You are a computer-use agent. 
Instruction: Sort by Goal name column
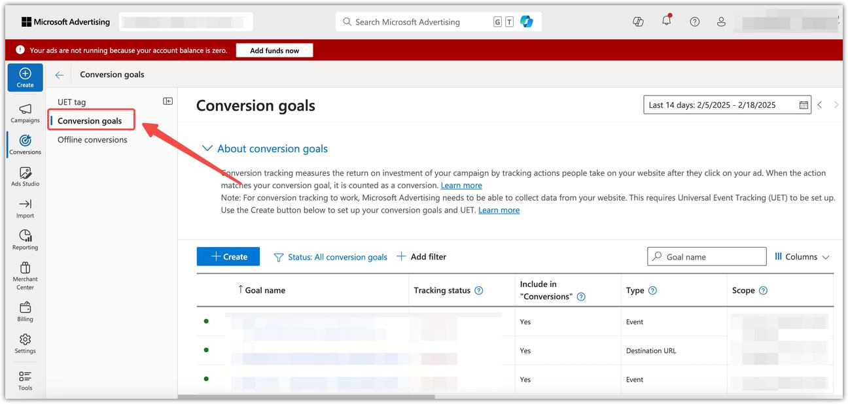(x=262, y=290)
